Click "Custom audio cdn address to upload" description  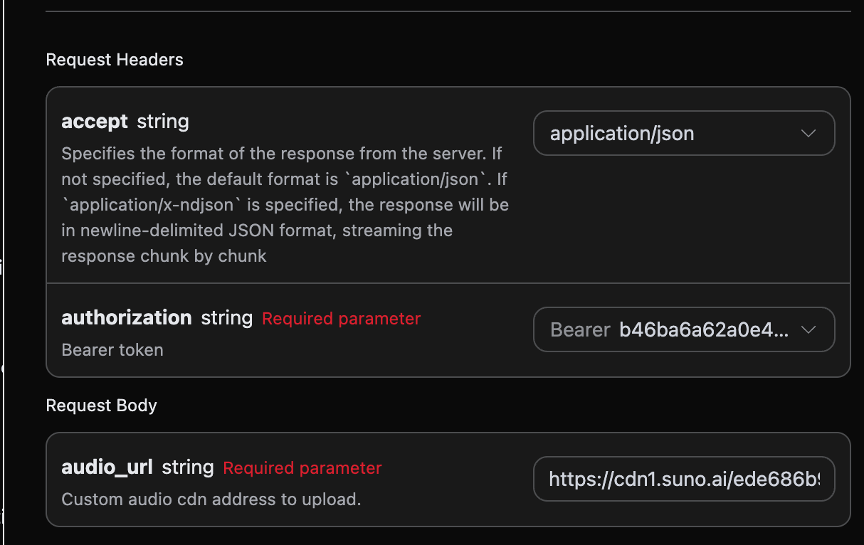tap(211, 499)
